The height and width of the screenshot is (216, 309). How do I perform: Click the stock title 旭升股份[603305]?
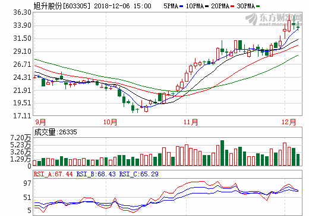[62, 6]
